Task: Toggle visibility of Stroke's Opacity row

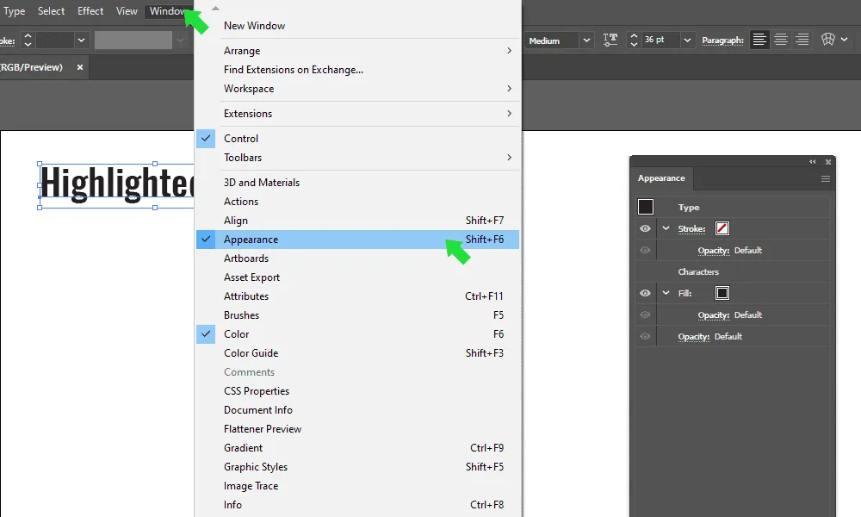Action: tap(645, 250)
